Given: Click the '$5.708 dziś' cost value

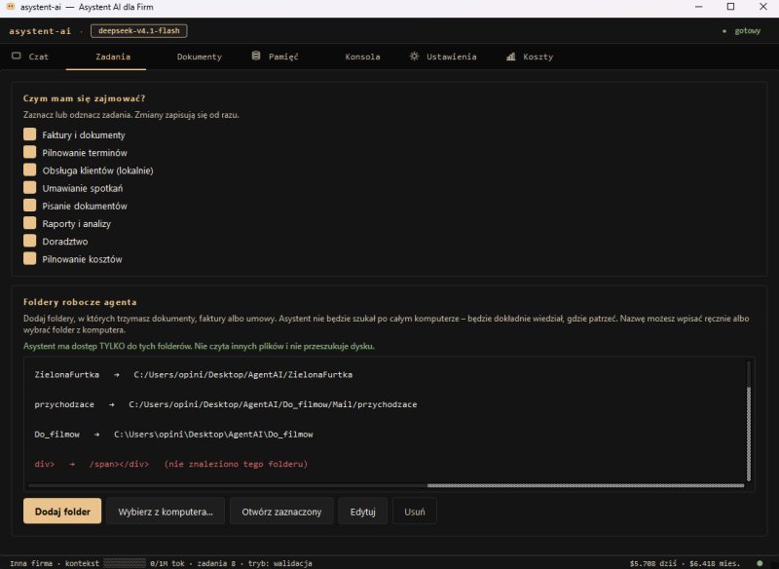Looking at the screenshot, I should tap(652, 563).
